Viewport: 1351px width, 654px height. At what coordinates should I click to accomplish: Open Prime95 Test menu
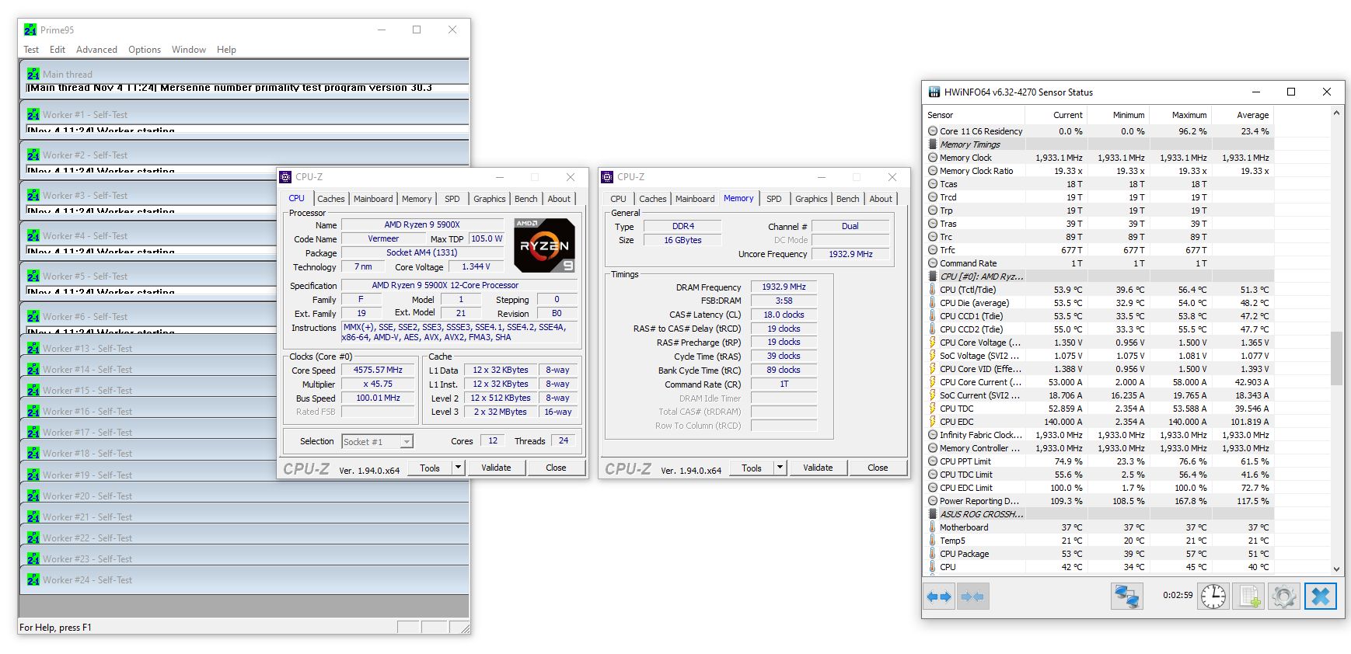(31, 49)
